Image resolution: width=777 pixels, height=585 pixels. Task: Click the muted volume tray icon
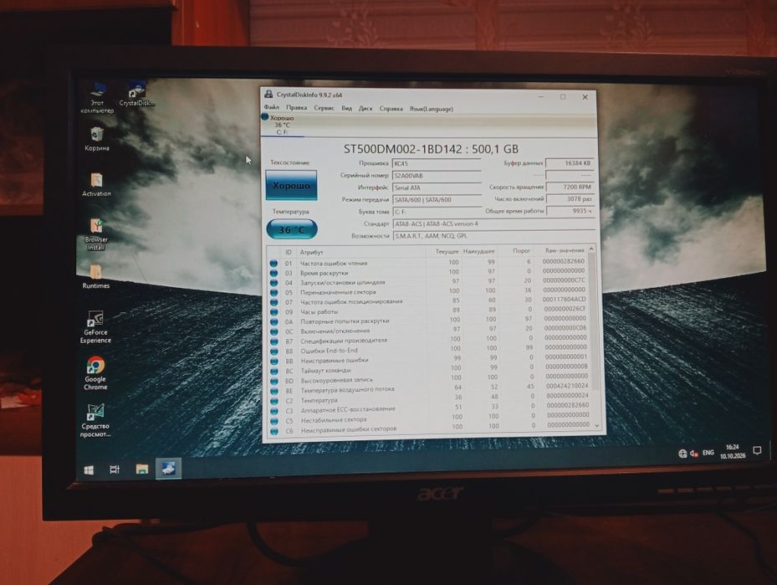(x=694, y=453)
